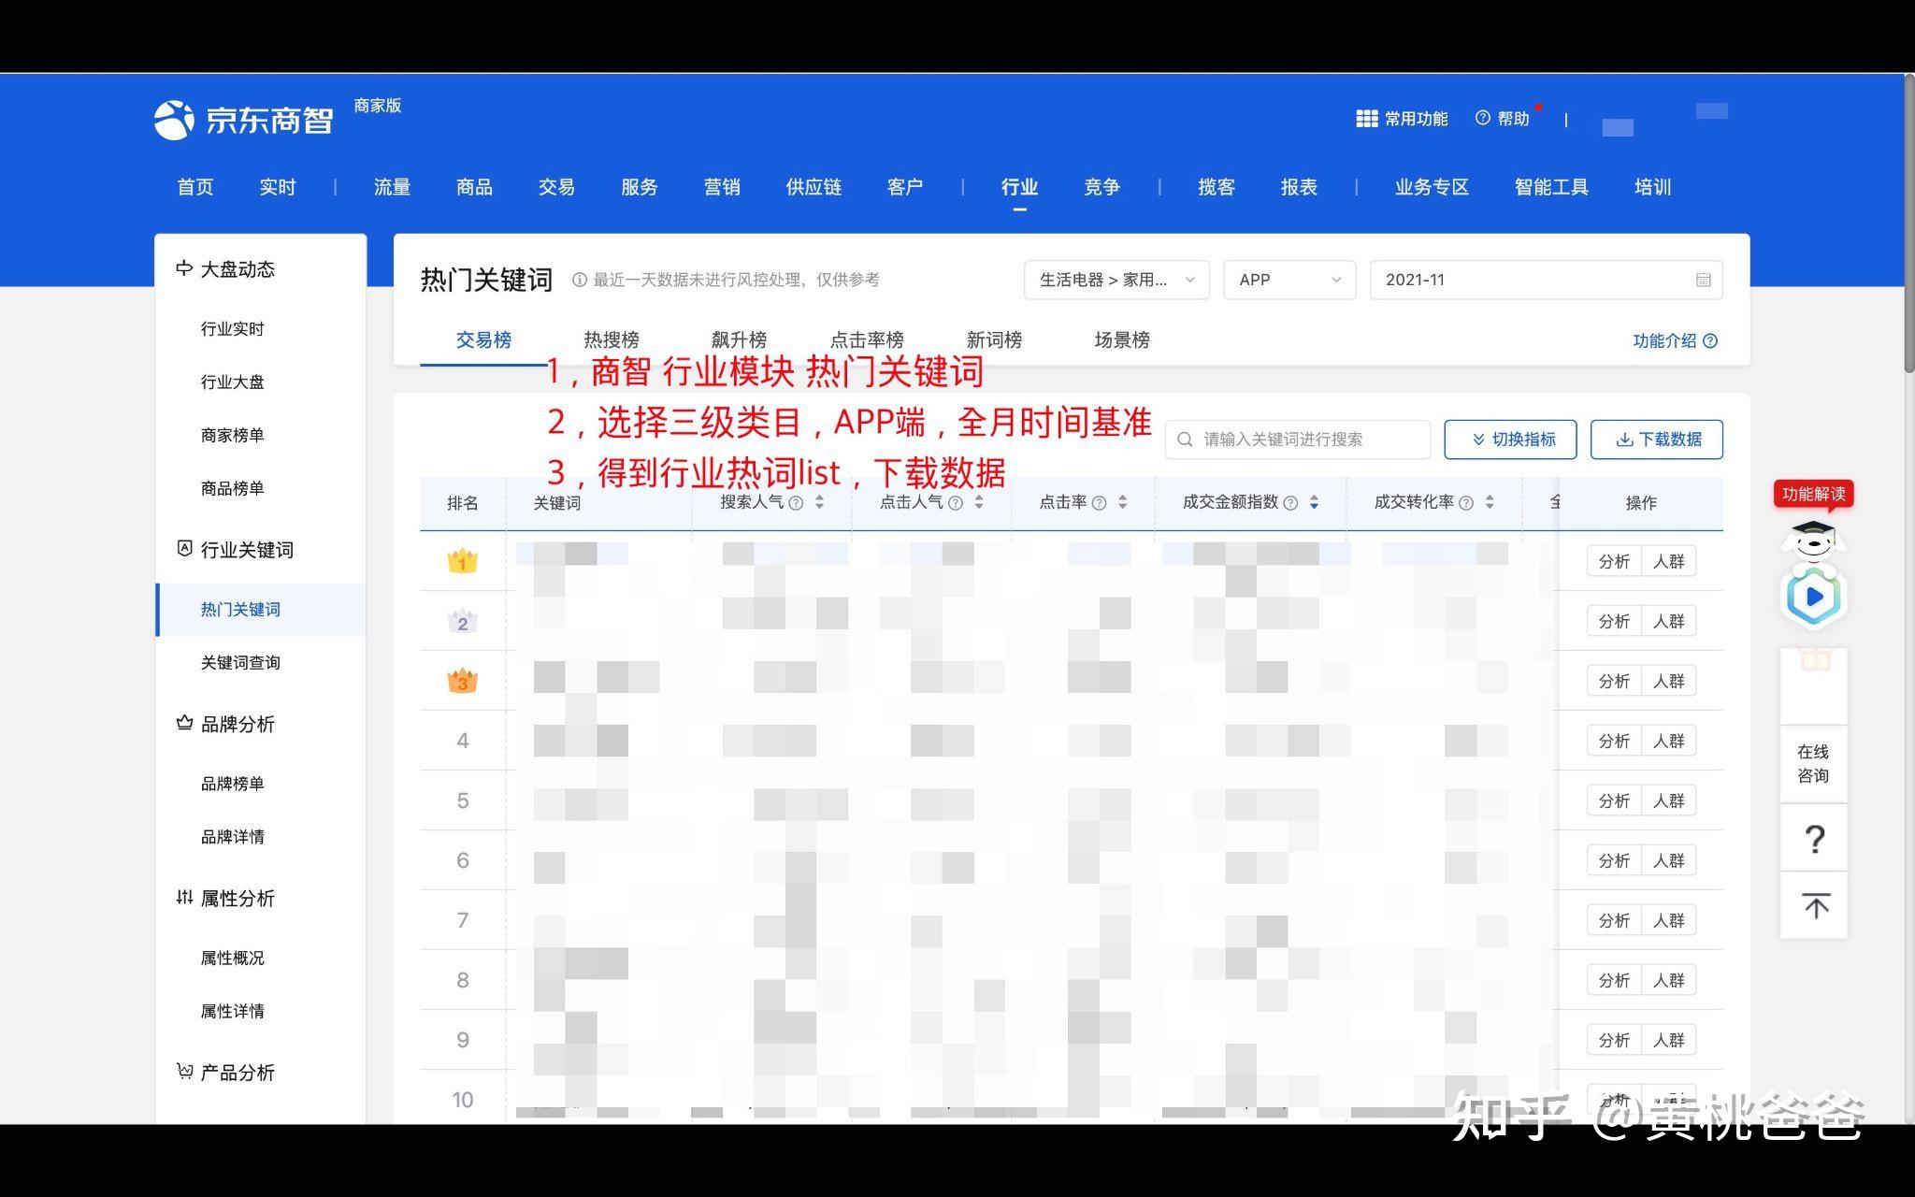The width and height of the screenshot is (1915, 1197).
Task: Click the help icon next to 成交转化率
Action: point(1466,503)
